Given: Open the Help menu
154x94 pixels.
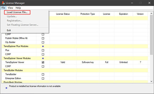Looking at the screenshot, I should [18, 8].
